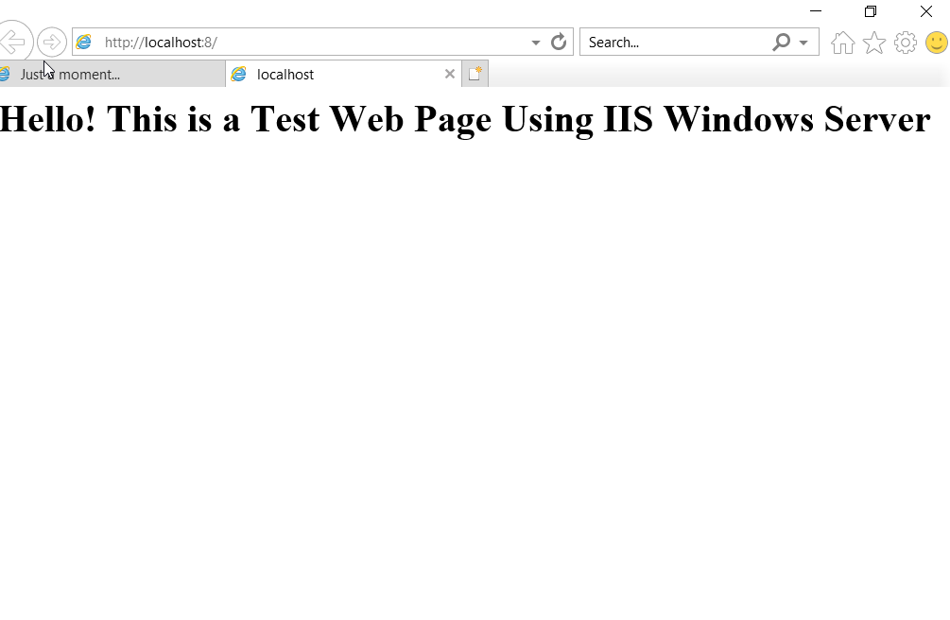
Task: Click the IE page icon in address bar
Action: coord(84,42)
